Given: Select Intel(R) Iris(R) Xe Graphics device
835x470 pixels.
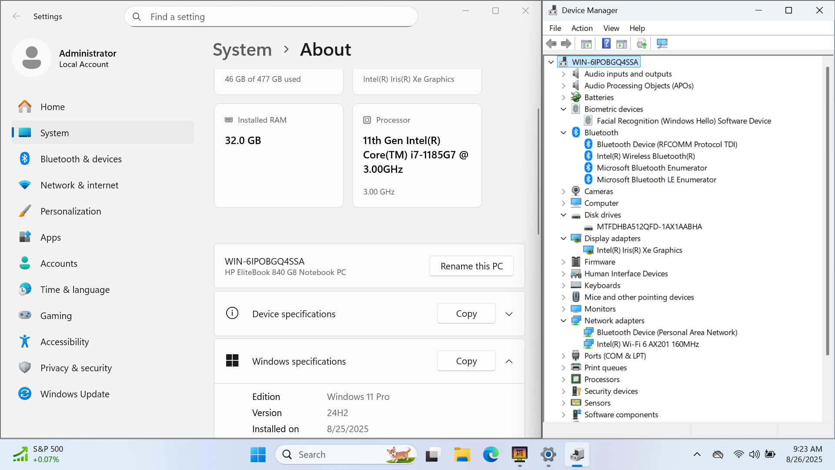Looking at the screenshot, I should click(x=639, y=250).
